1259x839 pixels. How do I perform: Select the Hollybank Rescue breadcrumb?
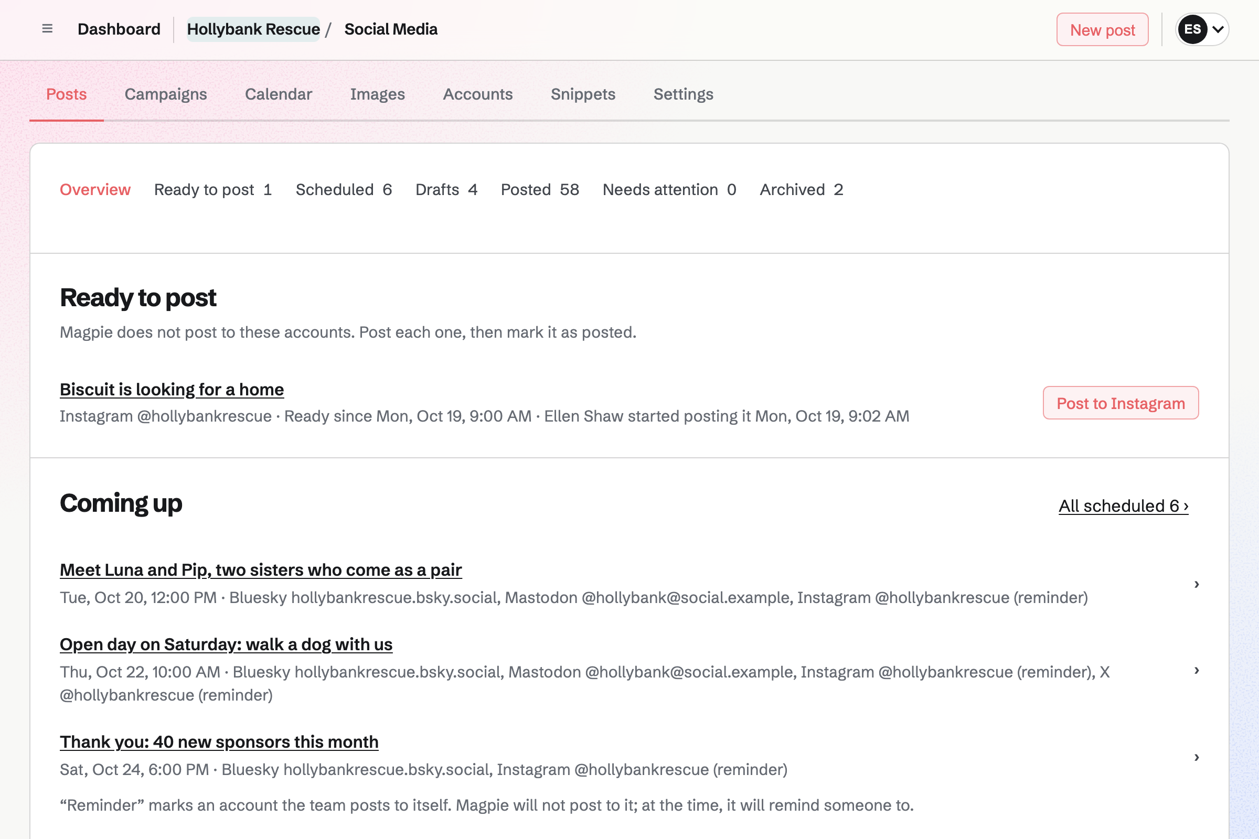[x=253, y=29]
